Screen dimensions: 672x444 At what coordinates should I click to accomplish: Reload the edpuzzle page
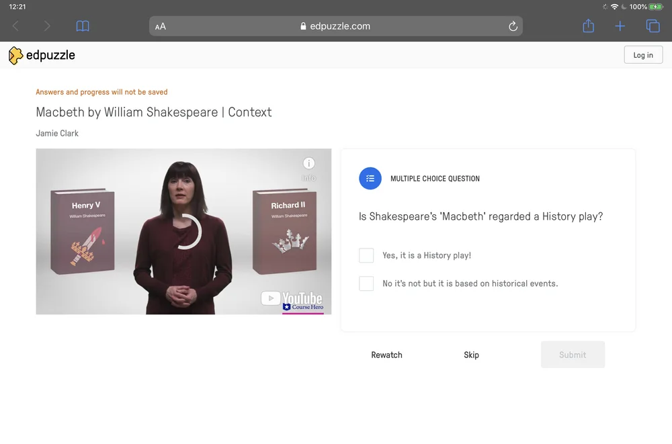point(513,26)
